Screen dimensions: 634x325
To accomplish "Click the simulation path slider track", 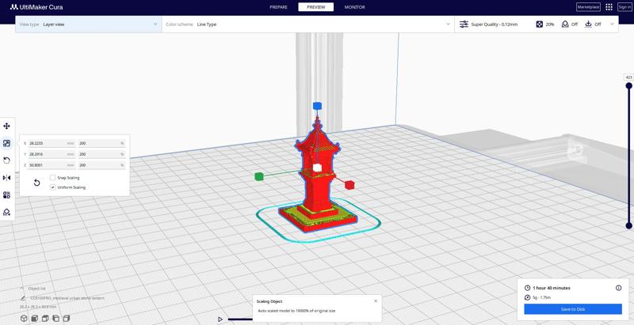I will 240,319.
